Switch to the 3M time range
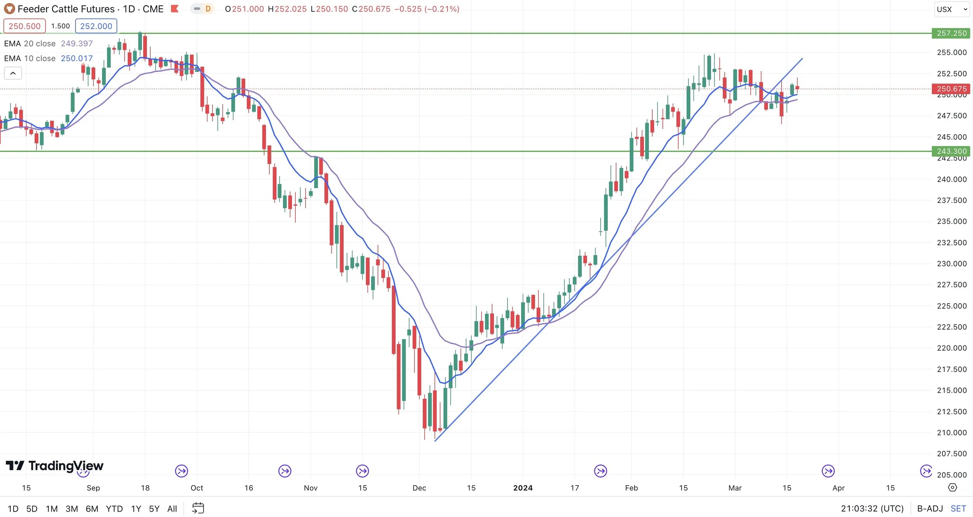973x517 pixels. pos(72,508)
